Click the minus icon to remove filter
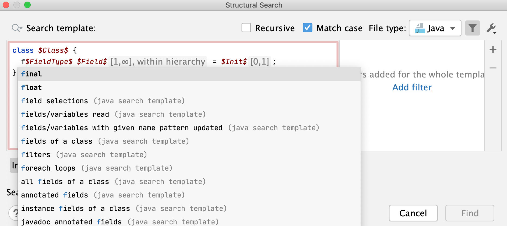Viewport: 507px width, 226px height. click(x=493, y=68)
